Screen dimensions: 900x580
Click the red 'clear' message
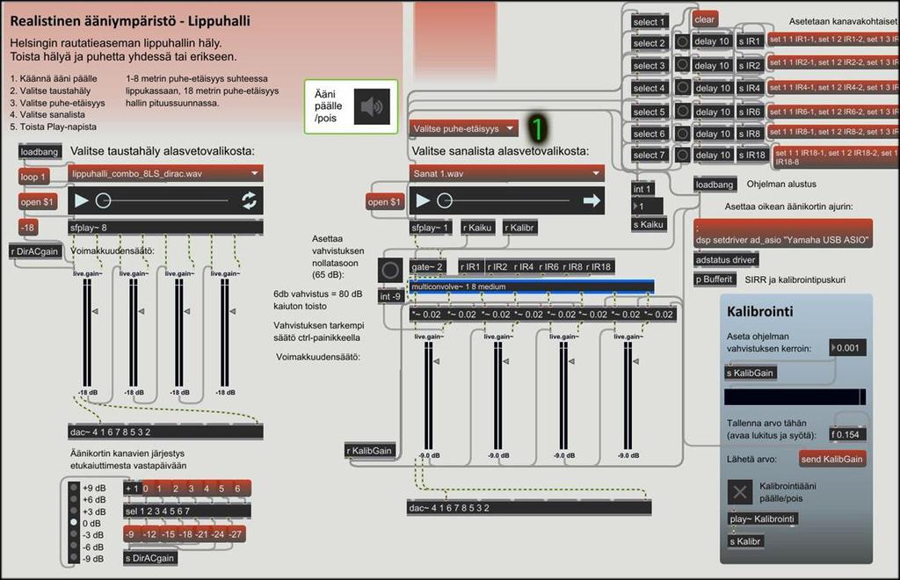(705, 19)
